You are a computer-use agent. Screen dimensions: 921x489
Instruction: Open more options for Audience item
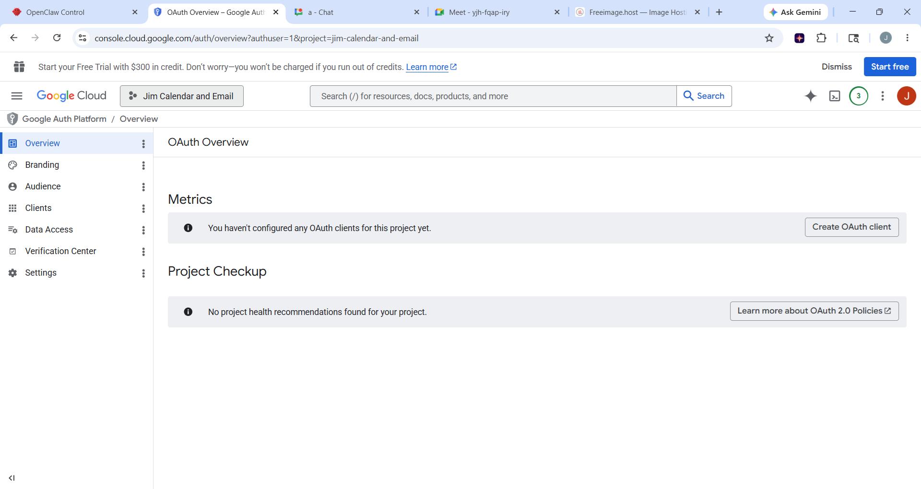pyautogui.click(x=143, y=186)
